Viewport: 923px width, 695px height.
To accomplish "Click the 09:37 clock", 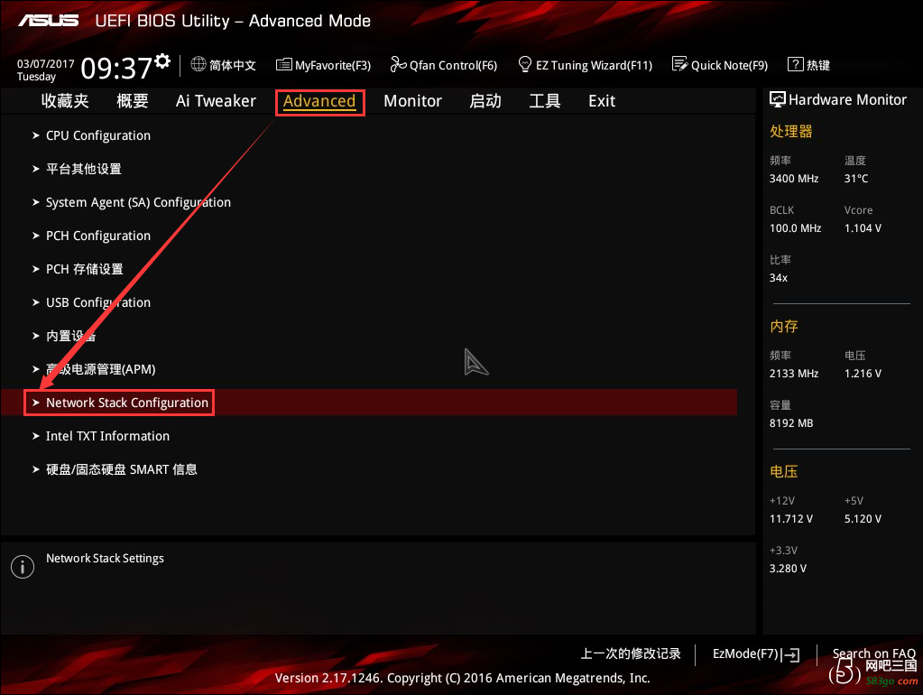I will coord(116,68).
